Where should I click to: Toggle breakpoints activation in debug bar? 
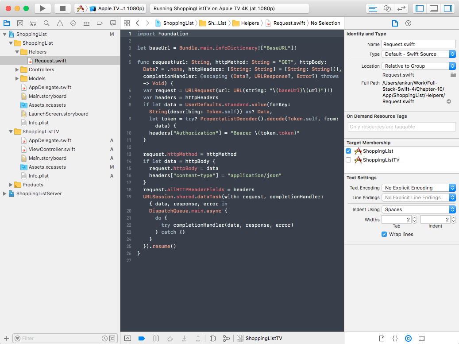[x=142, y=338]
